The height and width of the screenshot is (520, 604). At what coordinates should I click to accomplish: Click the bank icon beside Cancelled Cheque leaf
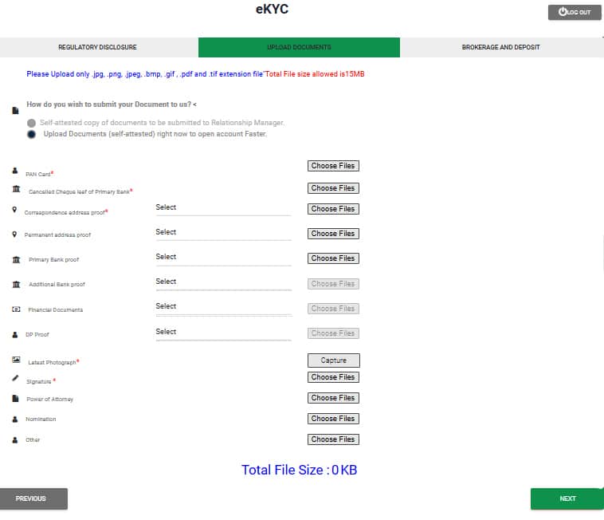16,189
